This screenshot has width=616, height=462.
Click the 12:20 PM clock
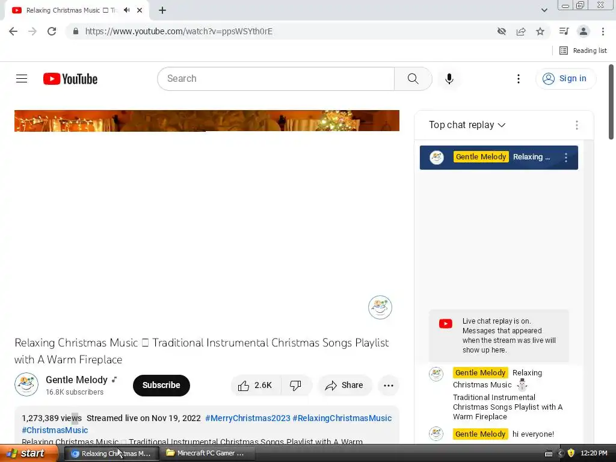594,453
